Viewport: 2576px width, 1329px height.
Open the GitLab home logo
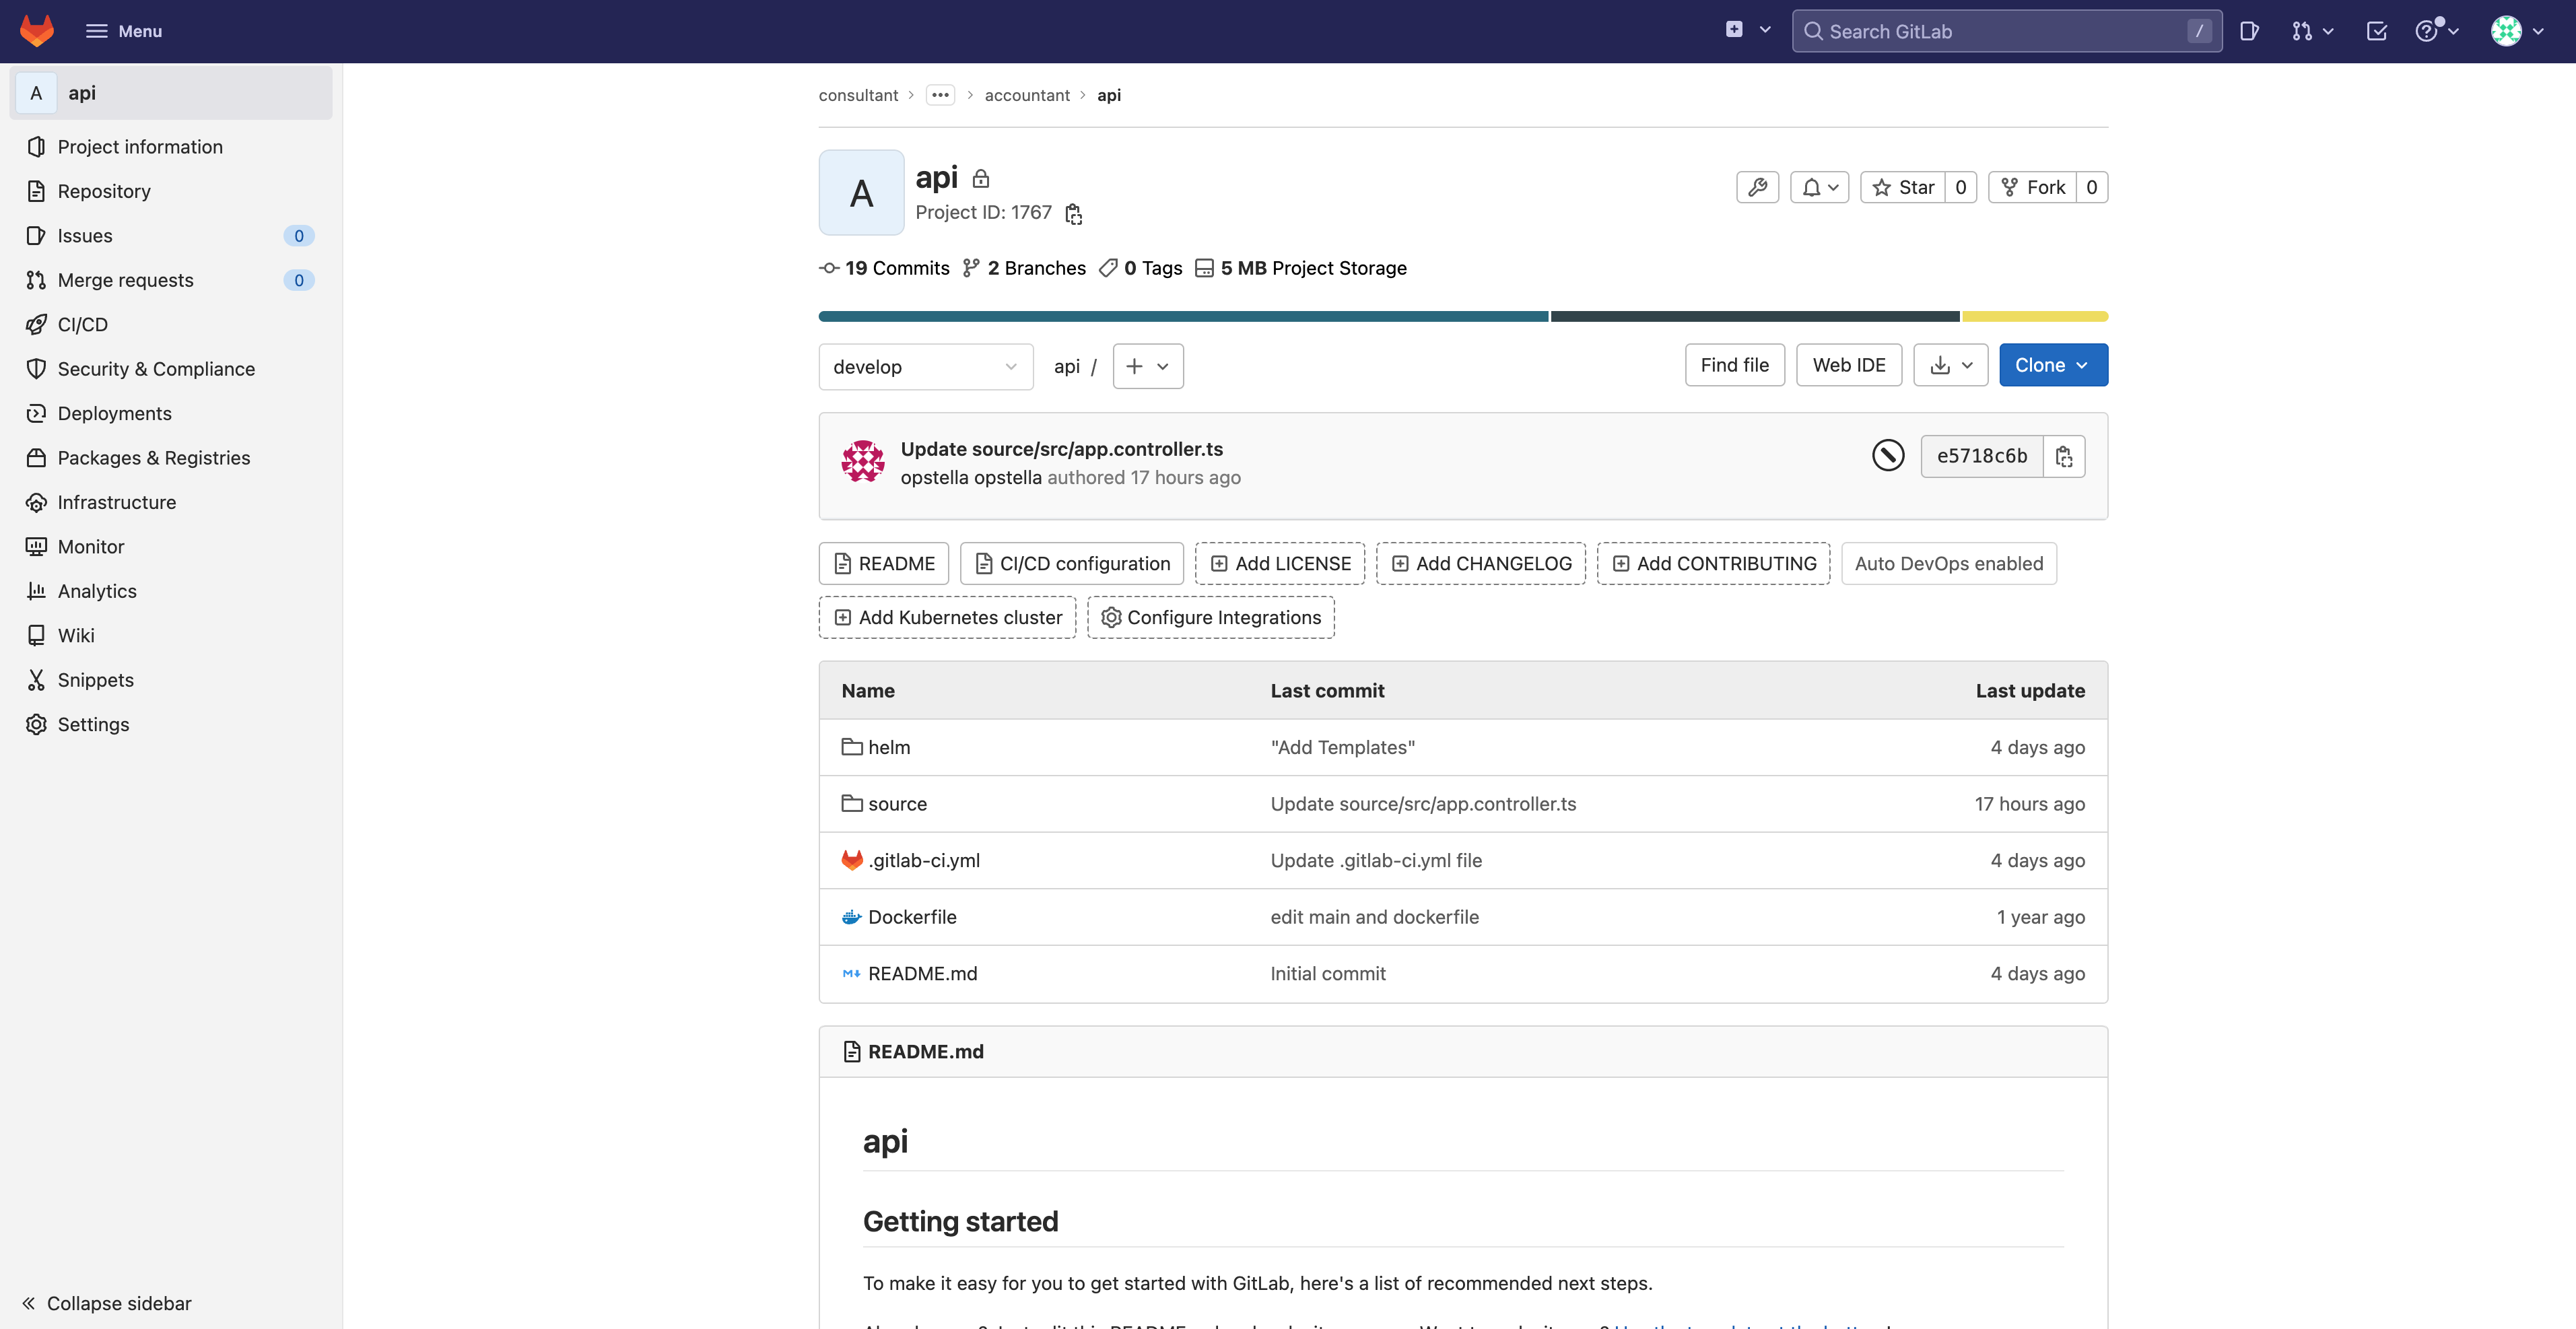click(x=37, y=31)
